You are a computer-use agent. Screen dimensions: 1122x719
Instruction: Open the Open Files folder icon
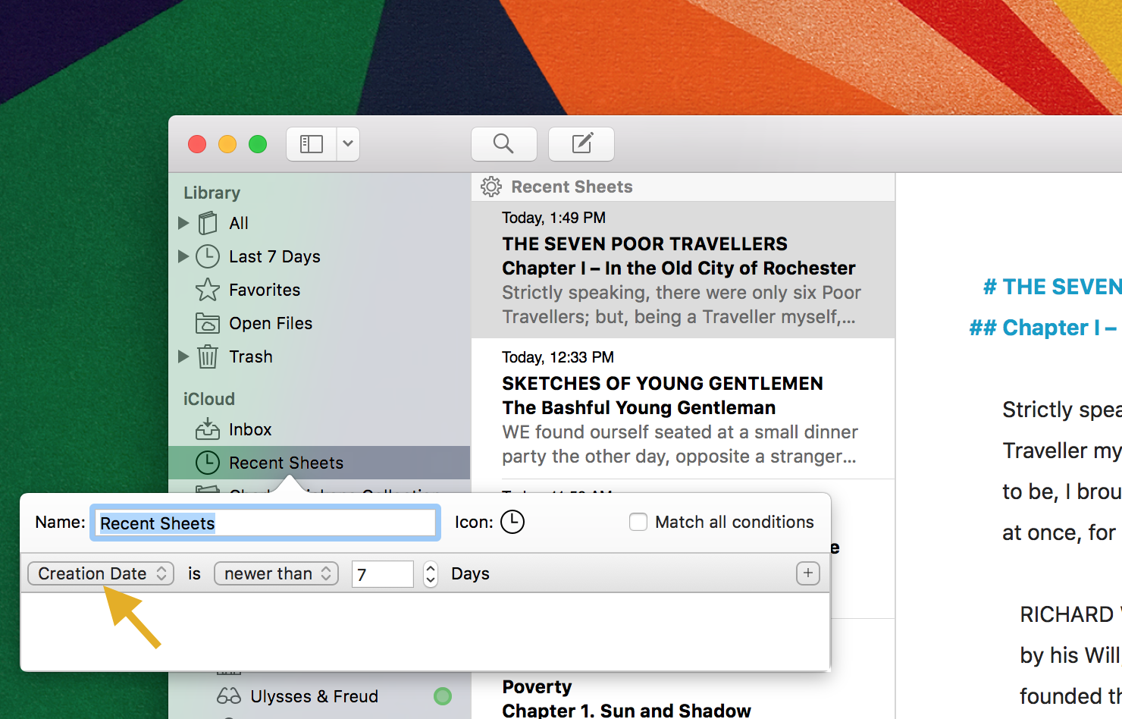[208, 323]
